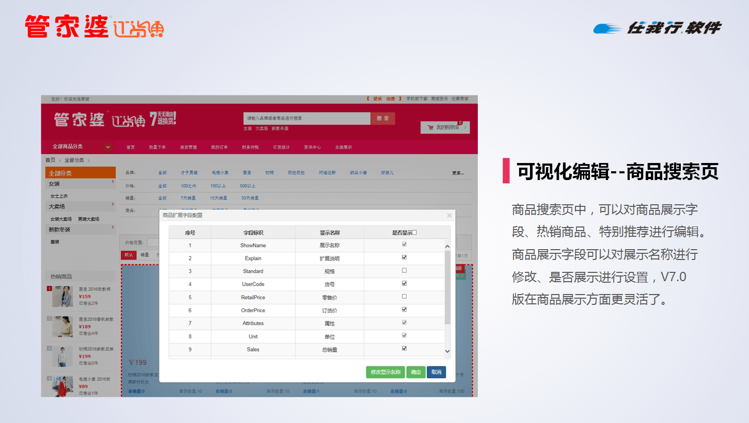This screenshot has width=749, height=423.
Task: Enable the Standard field display checkbox
Action: point(404,270)
